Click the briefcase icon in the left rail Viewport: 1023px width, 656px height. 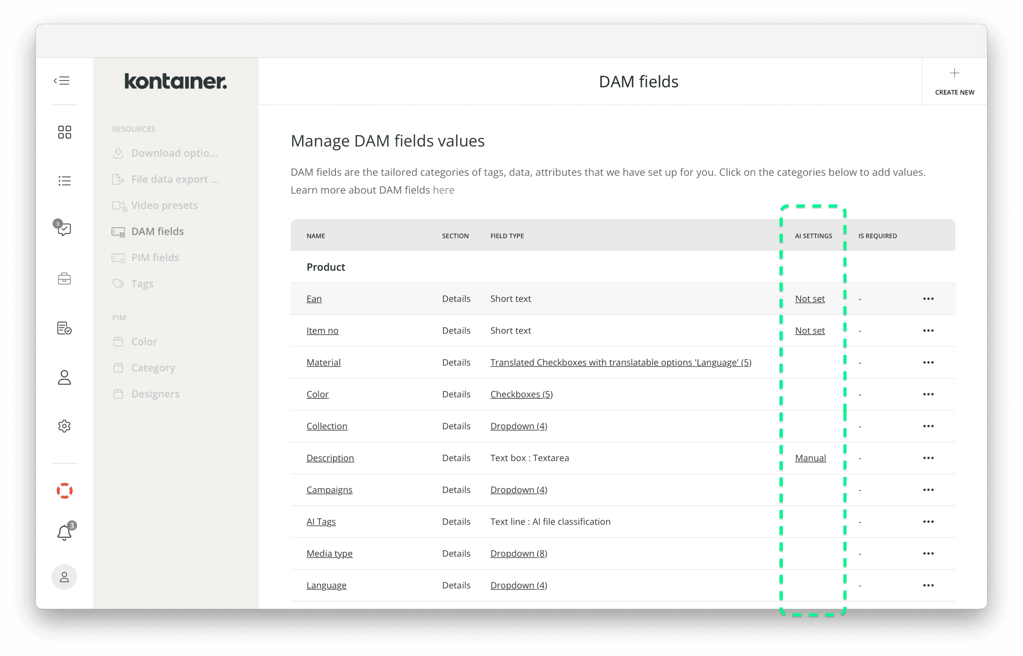coord(64,279)
